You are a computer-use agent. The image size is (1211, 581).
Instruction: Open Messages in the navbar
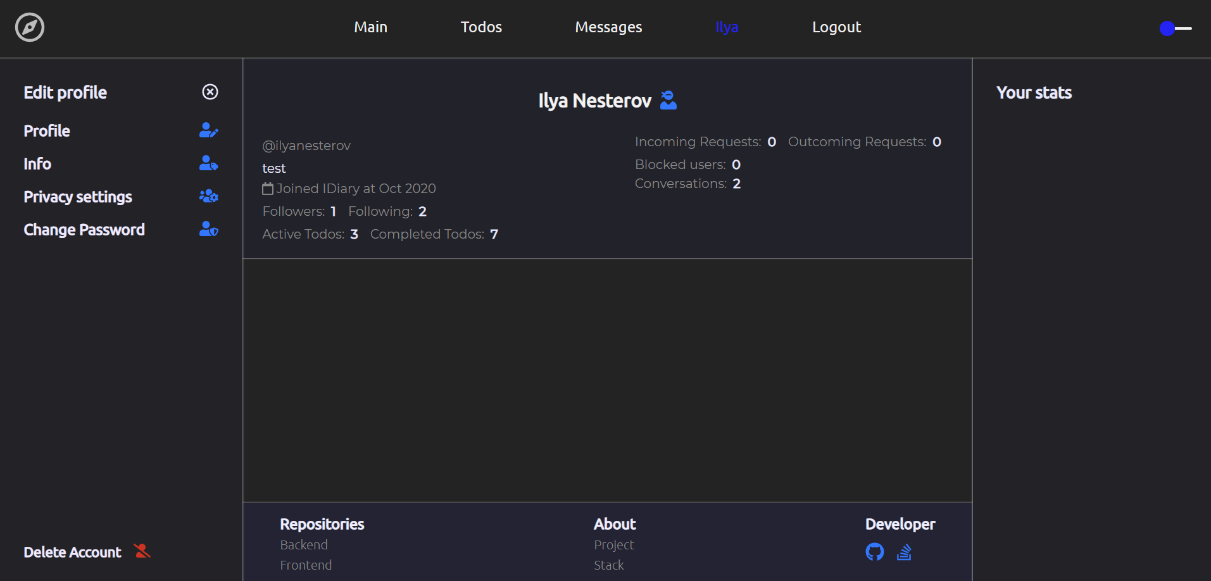608,27
